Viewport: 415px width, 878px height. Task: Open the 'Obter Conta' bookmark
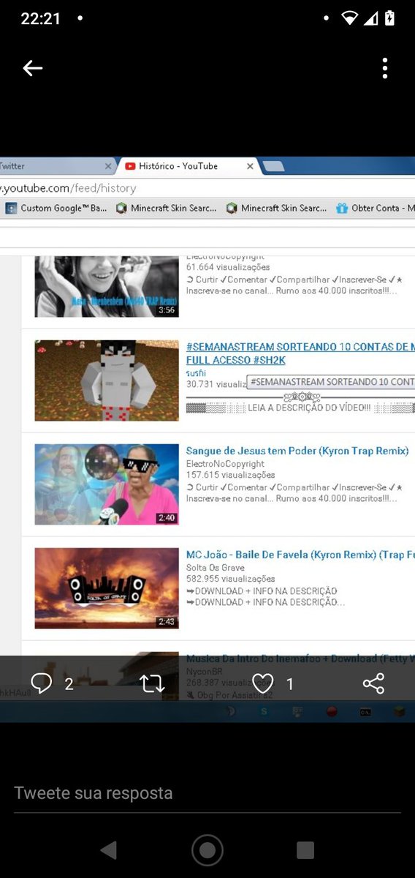click(376, 208)
